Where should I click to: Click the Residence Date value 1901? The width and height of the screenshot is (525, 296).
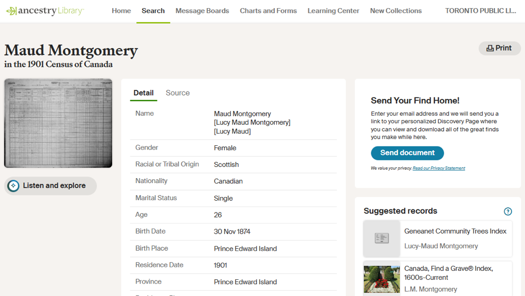(220, 265)
